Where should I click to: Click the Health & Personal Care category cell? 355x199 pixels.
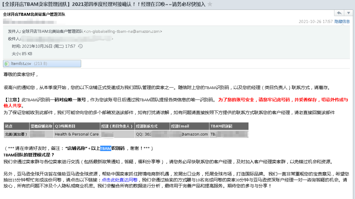78,134
